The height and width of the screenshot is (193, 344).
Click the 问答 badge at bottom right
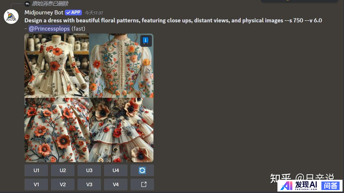click(331, 186)
